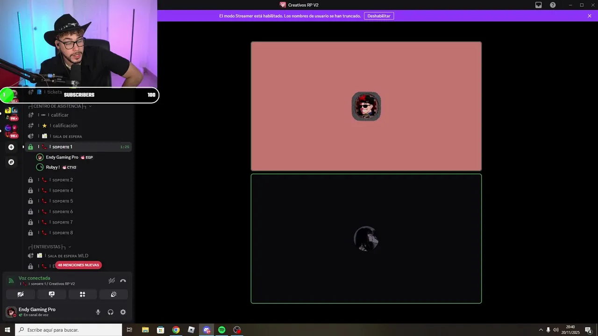Open Discover servers compass icon
Image resolution: width=598 pixels, height=336 pixels.
pos(11,162)
